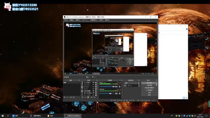The image size is (210, 118).
Task: Open the 工具(T) menu
Action: [101, 20]
